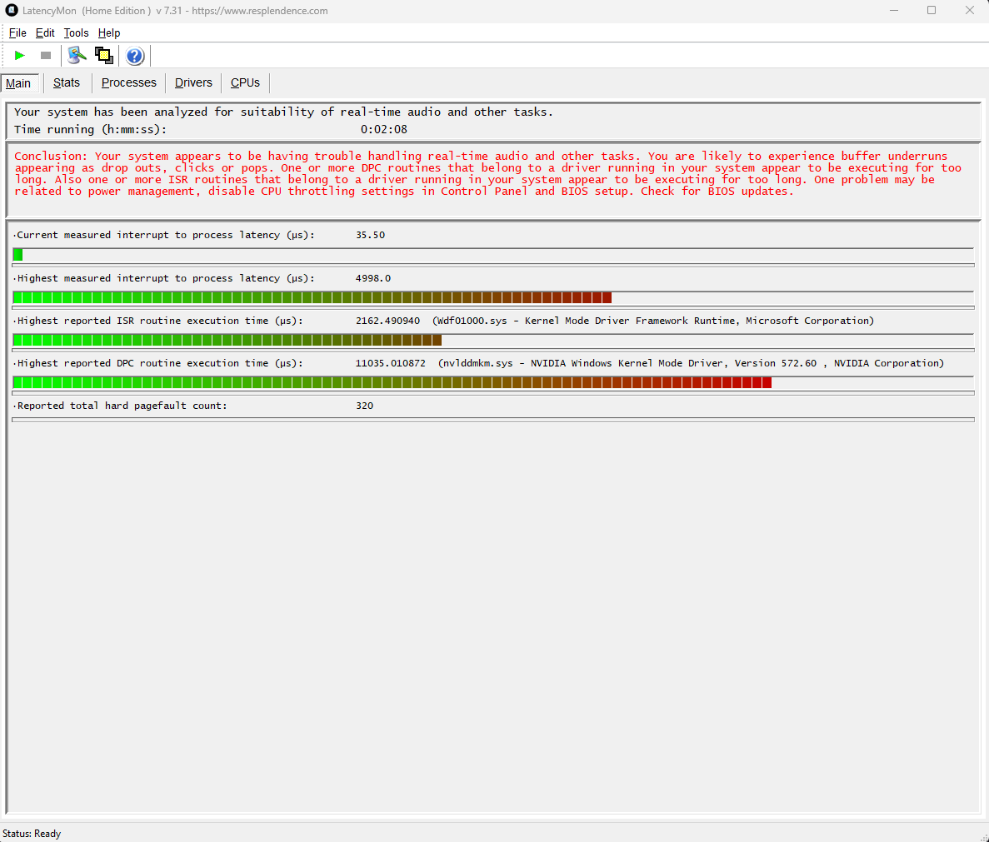989x842 pixels.
Task: Click the highest DPC routine execution time bar
Action: 493,382
